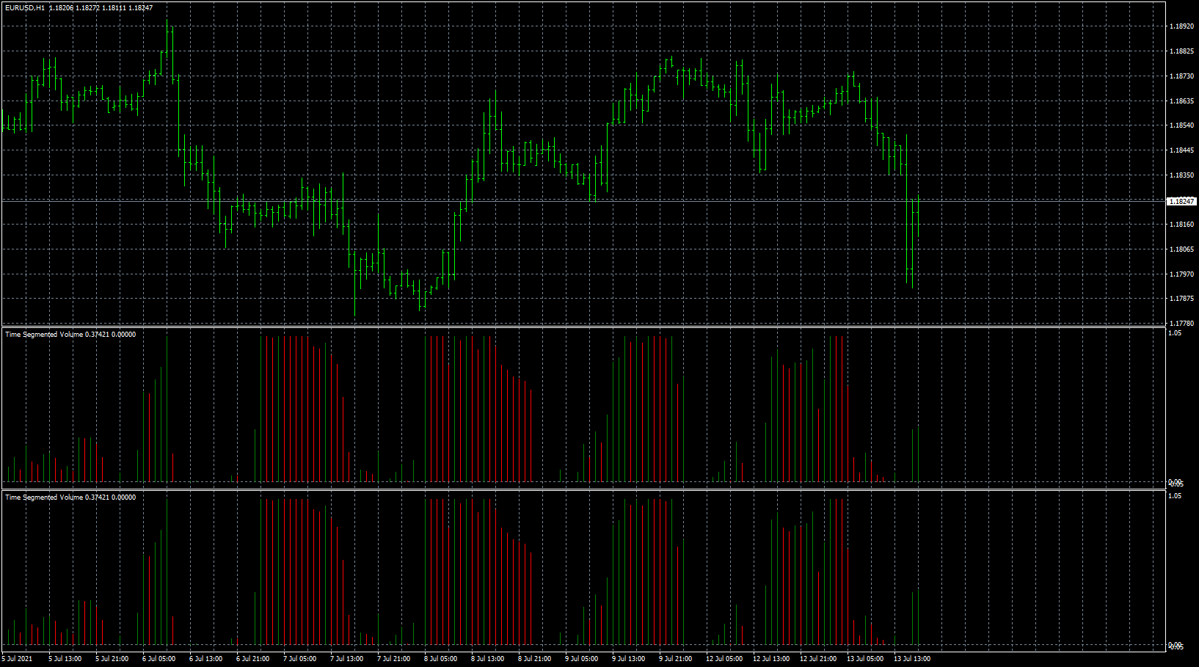1199x667 pixels.
Task: Click the 6 Jul 21:00 time label
Action: (x=253, y=659)
